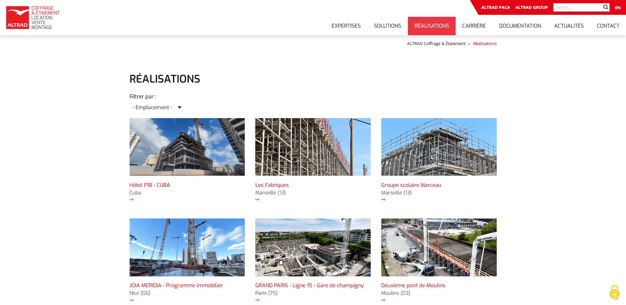Click ALTRAD Coffrage & Étaiement breadcrumb
This screenshot has width=626, height=305.
pyautogui.click(x=436, y=43)
